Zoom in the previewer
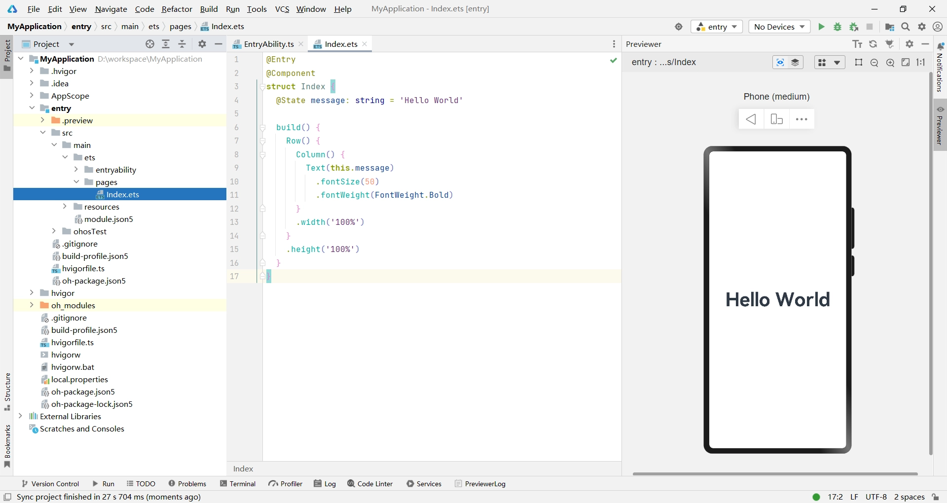947x503 pixels. point(890,63)
